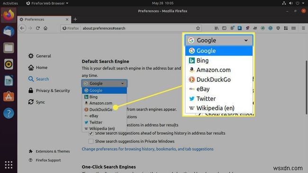Open Firefox Web Browser app menu

(x=47, y=3)
